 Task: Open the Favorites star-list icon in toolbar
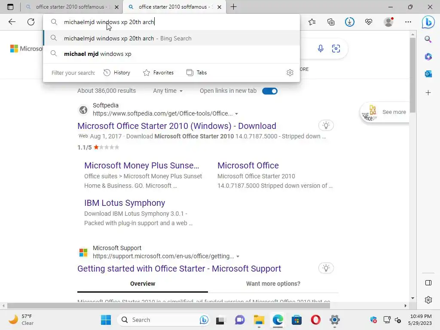coord(312,22)
